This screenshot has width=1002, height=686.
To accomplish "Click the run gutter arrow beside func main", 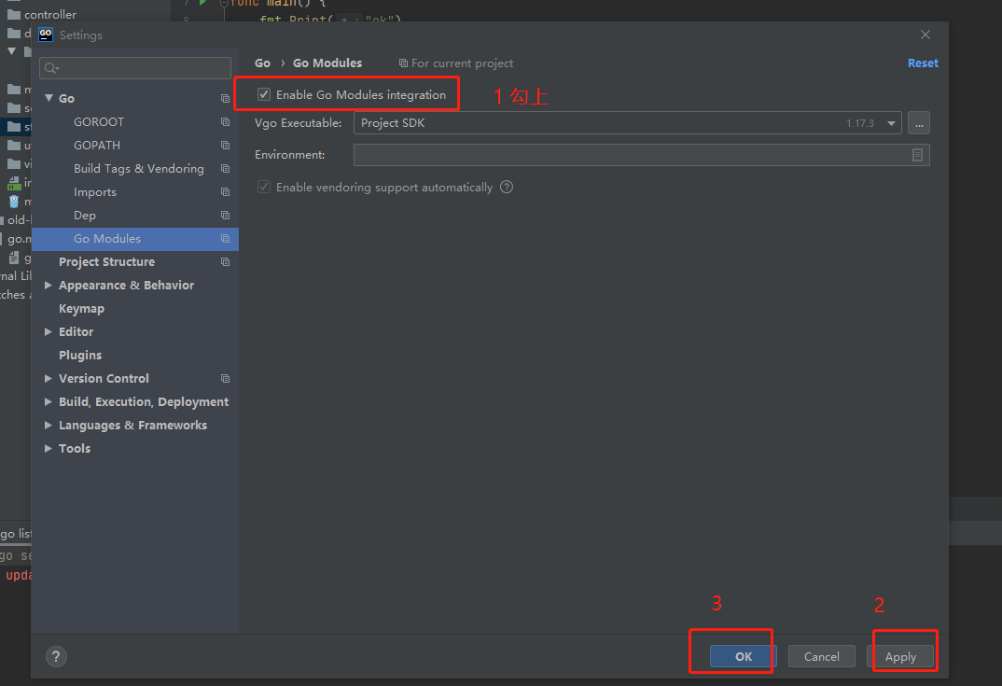I will (x=202, y=3).
